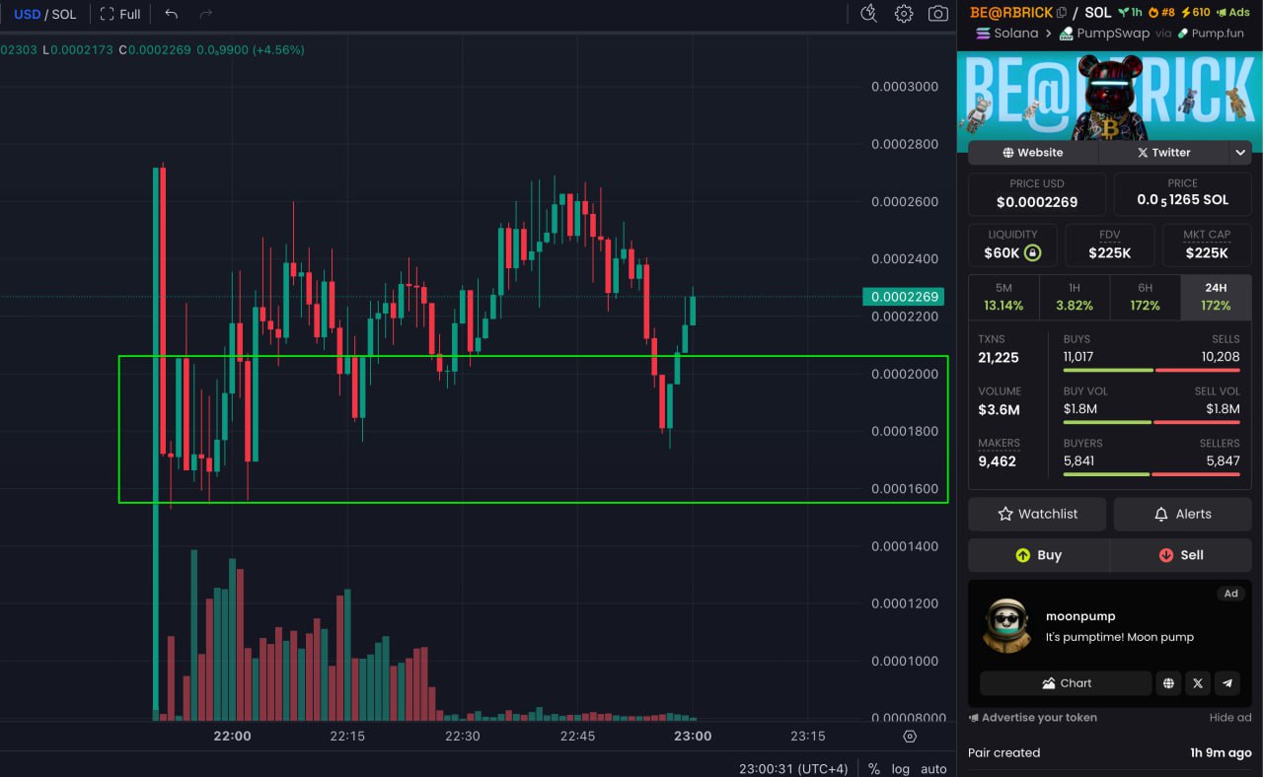The width and height of the screenshot is (1263, 777).
Task: Expand more social links chevron
Action: click(x=1239, y=153)
